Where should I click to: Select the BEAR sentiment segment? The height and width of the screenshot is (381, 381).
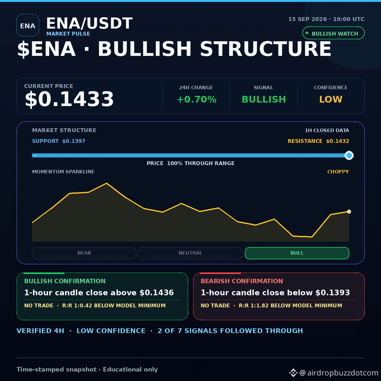84,253
